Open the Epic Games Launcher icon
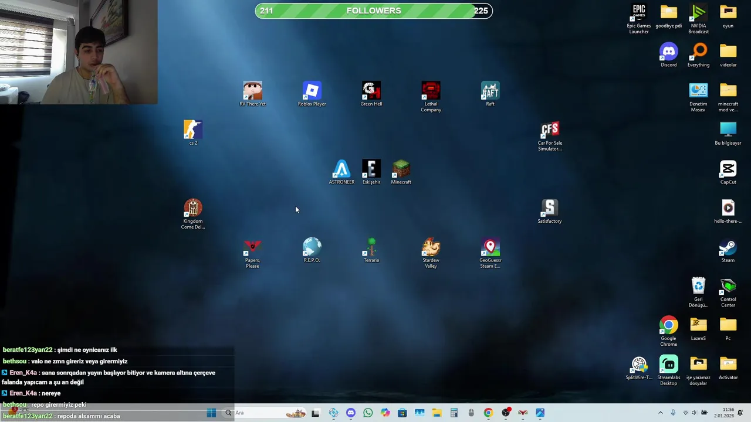This screenshot has width=751, height=422. (x=639, y=19)
